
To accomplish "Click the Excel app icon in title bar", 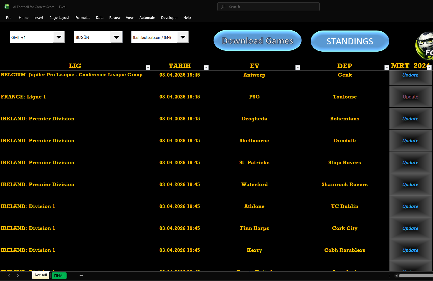I will click(7, 7).
